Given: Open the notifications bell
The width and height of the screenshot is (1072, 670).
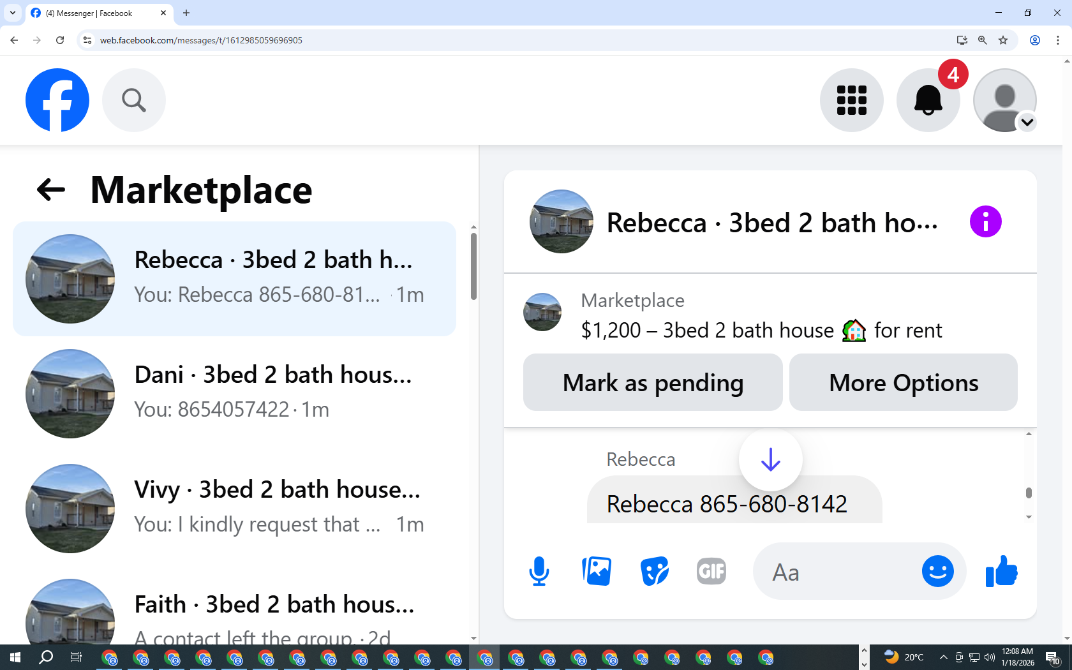Looking at the screenshot, I should (x=928, y=100).
